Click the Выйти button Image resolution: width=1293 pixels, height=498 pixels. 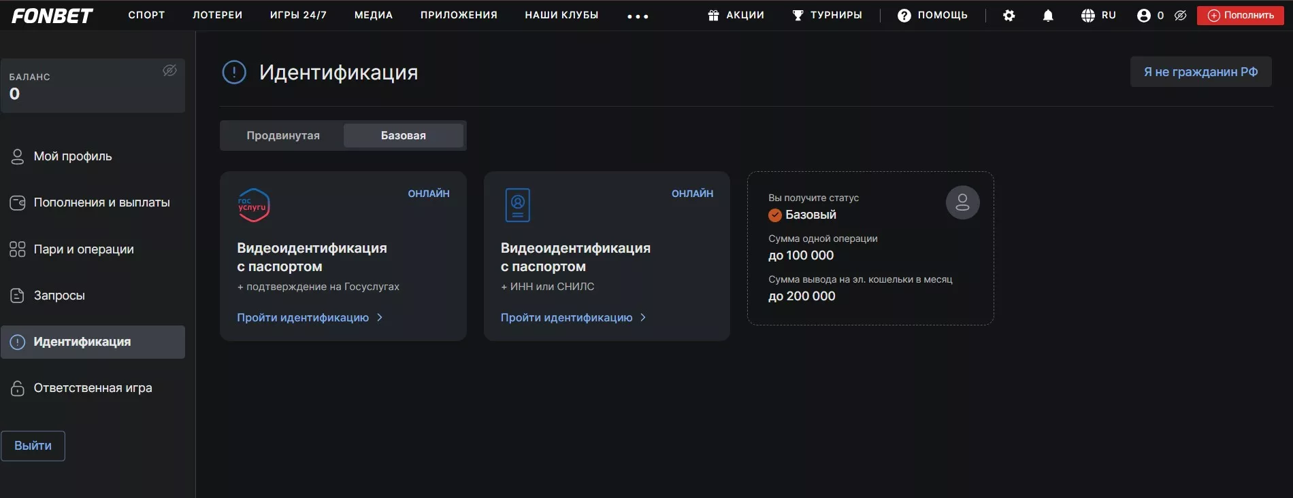pos(33,446)
